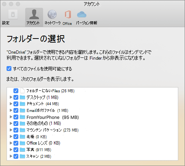Select the 写真 (911 MB) row text
The height and width of the screenshot is (166, 185).
point(39,150)
